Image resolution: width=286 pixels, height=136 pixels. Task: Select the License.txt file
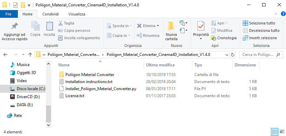[x=75, y=96]
